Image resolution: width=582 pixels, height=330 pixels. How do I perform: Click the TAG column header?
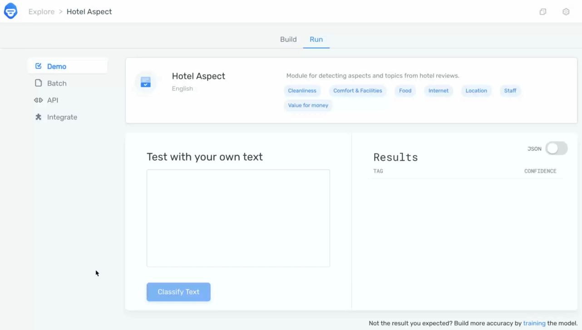coord(378,171)
